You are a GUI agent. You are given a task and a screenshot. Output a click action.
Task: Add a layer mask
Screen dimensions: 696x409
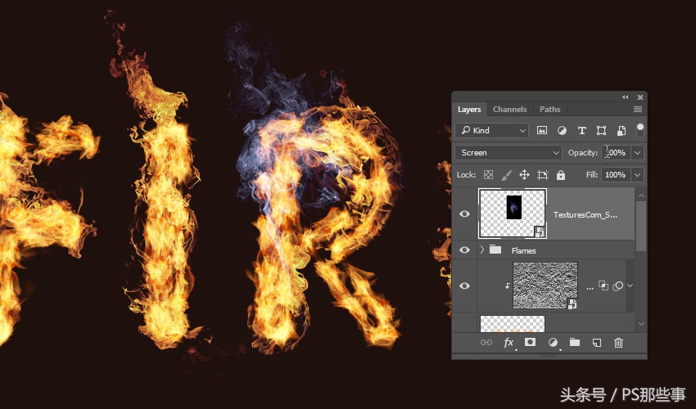point(530,342)
